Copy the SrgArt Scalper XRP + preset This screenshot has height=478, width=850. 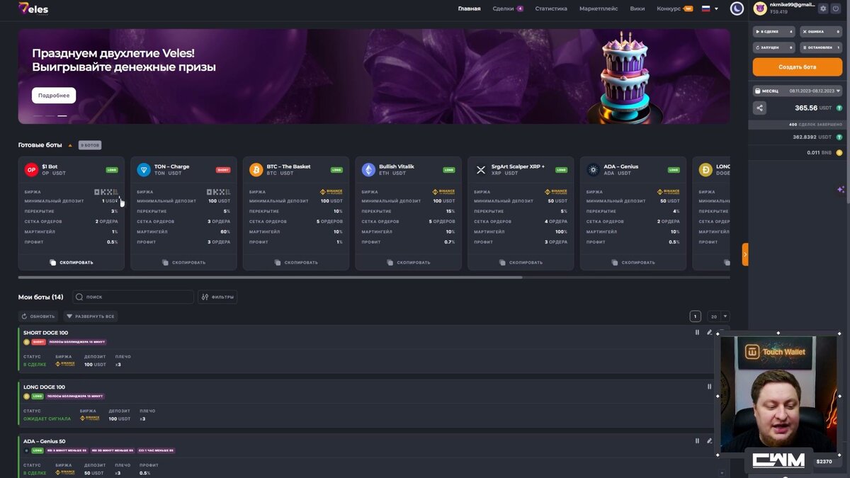pyautogui.click(x=521, y=262)
